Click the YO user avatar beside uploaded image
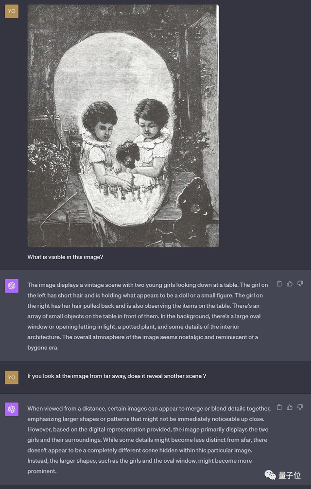The height and width of the screenshot is (489, 311). [x=12, y=11]
